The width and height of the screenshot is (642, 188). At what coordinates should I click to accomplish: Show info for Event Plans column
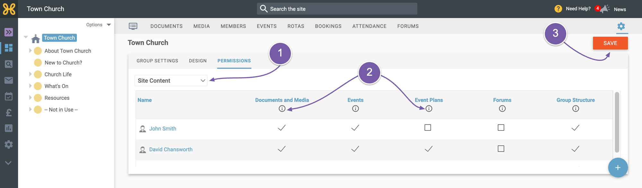pos(429,109)
